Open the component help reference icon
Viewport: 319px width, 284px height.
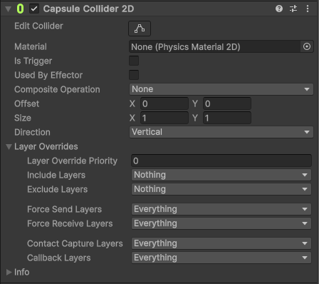279,9
